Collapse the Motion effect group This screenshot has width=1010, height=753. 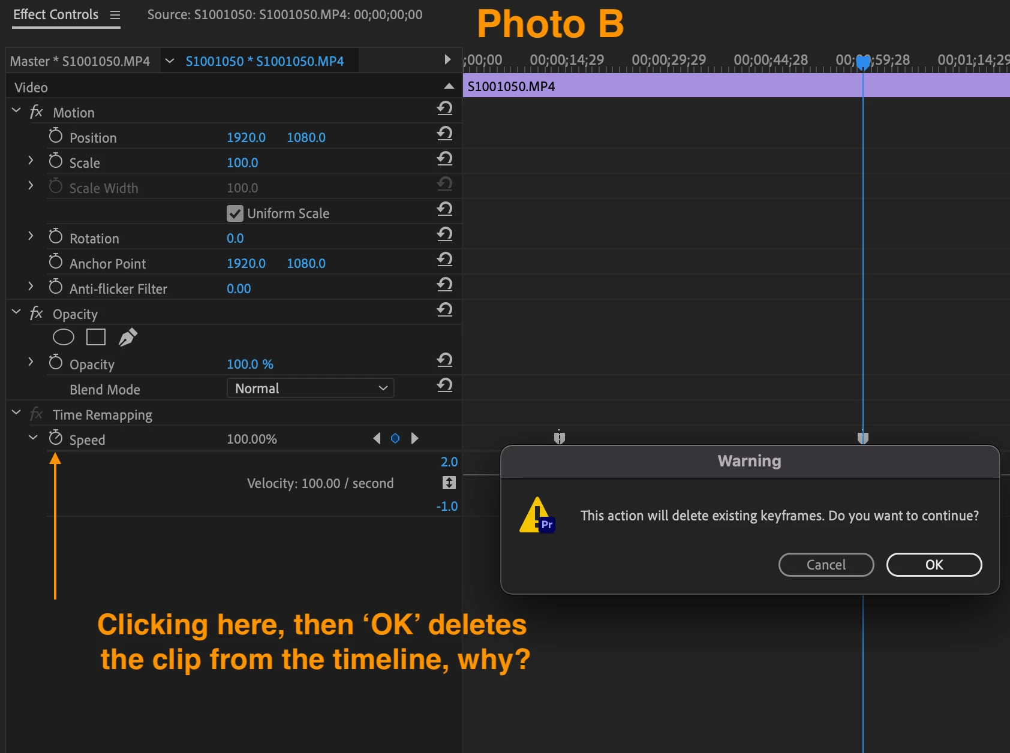pos(17,111)
